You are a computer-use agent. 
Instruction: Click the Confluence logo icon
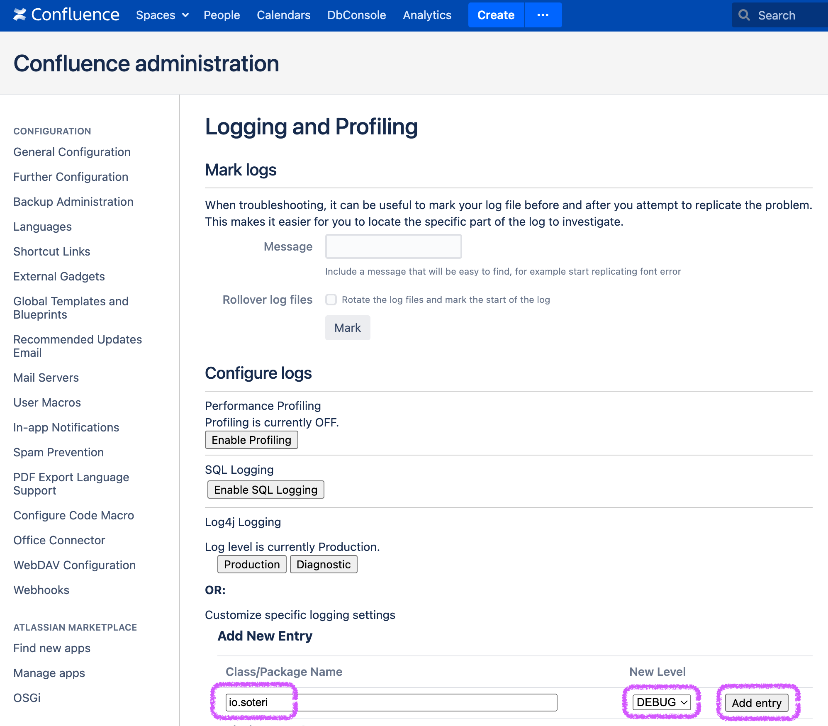tap(19, 15)
